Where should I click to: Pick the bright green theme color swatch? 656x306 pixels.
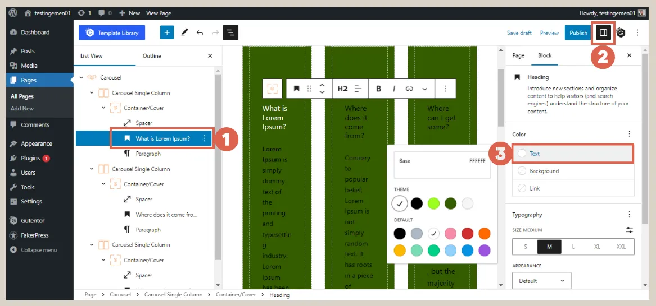(x=433, y=203)
